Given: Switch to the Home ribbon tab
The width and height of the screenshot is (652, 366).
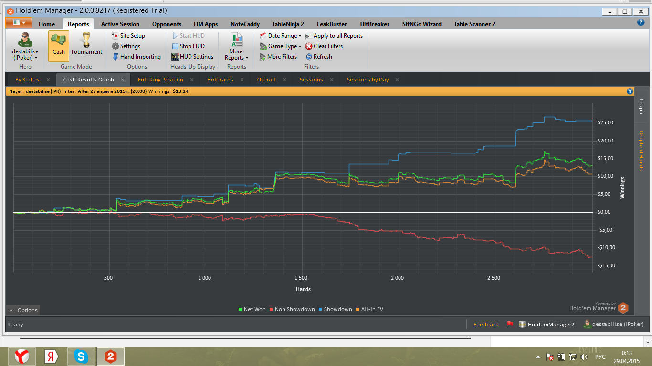Looking at the screenshot, I should point(47,24).
